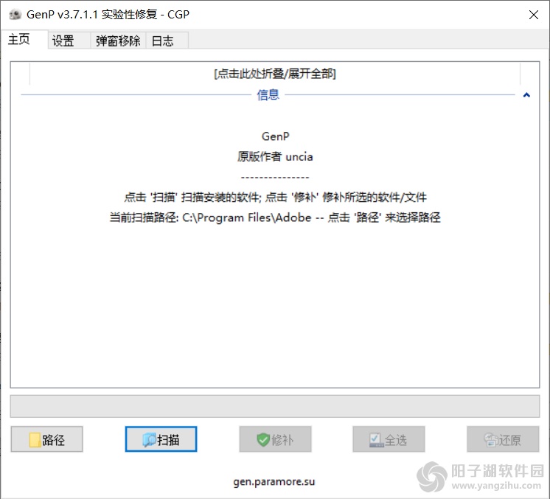Click the 当前扫描路径 path line
This screenshot has height=499, width=550.
click(275, 217)
